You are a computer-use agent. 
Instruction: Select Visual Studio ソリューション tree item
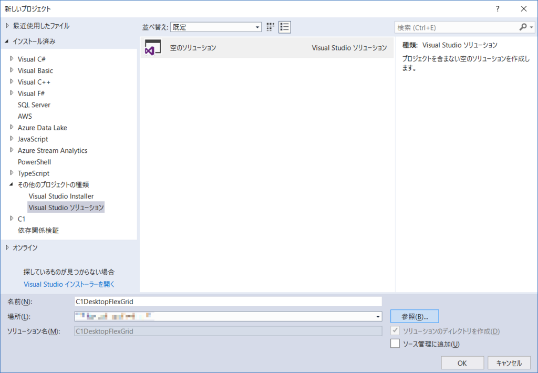pos(66,208)
